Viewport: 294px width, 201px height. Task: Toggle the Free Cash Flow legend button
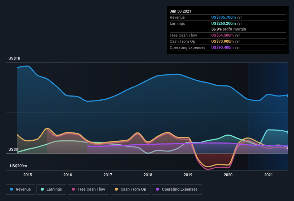pyautogui.click(x=88, y=190)
